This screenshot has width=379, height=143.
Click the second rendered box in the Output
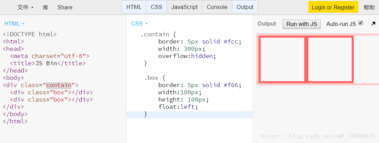(x=330, y=59)
